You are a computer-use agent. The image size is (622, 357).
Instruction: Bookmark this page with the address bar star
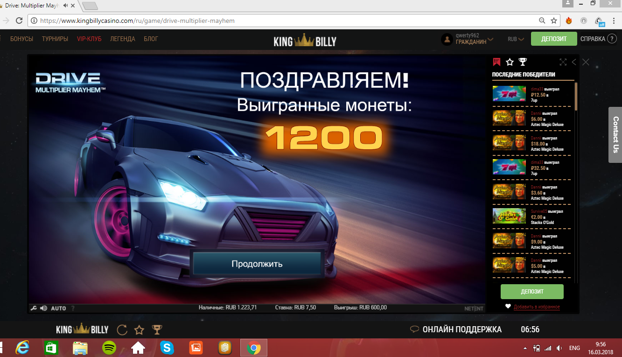[x=554, y=21]
